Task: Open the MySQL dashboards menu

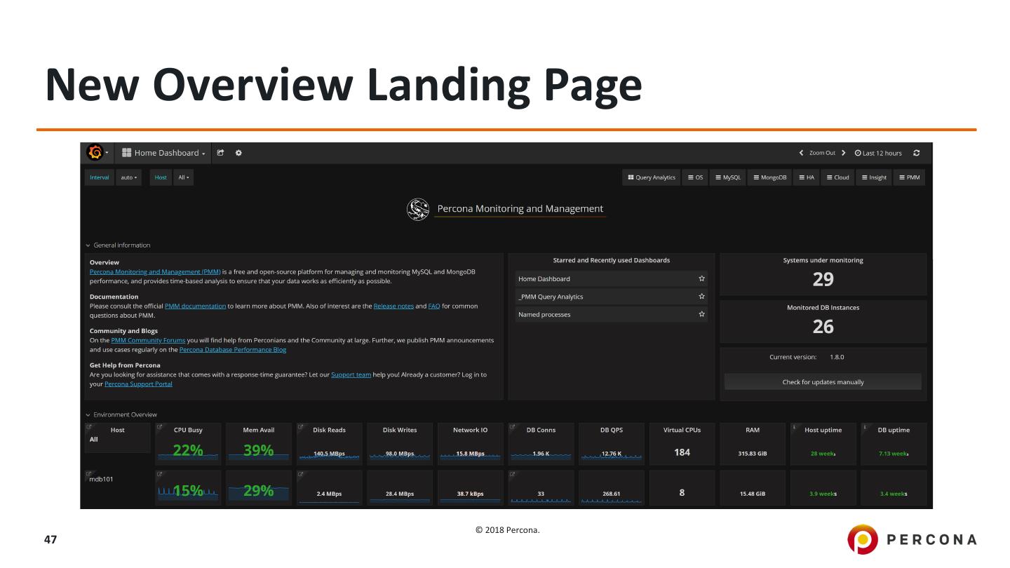Action: click(x=728, y=177)
